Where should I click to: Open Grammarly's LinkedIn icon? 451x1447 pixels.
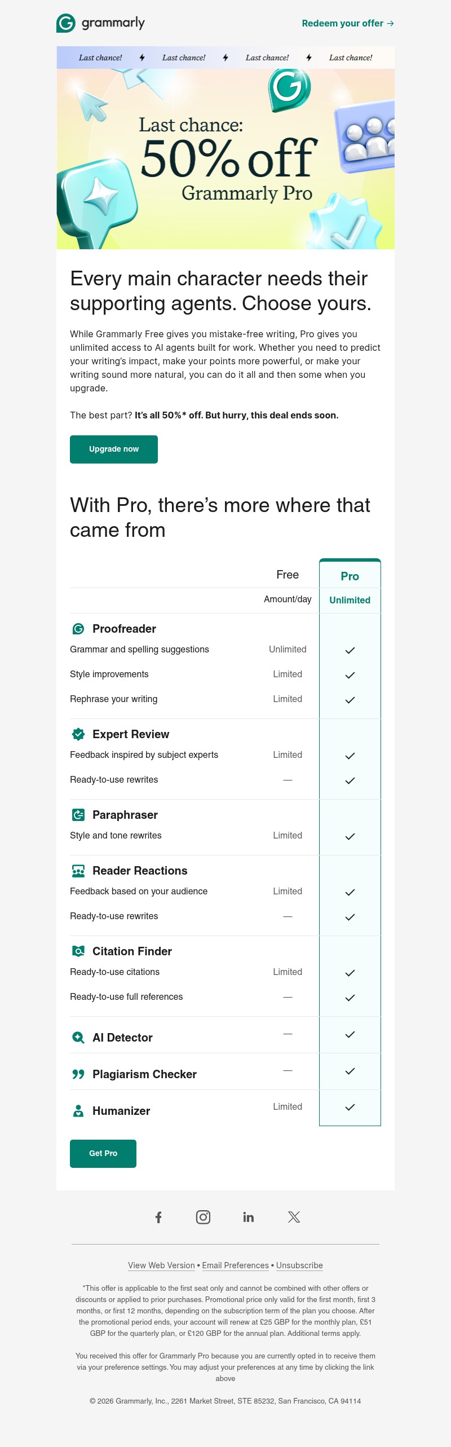coord(248,1217)
